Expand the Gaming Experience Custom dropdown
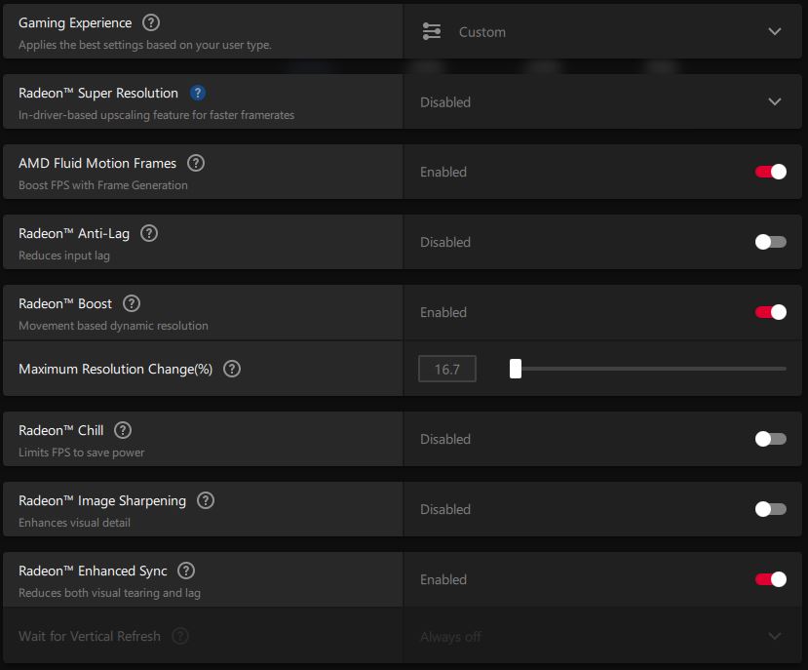Image resolution: width=808 pixels, height=670 pixels. point(775,31)
